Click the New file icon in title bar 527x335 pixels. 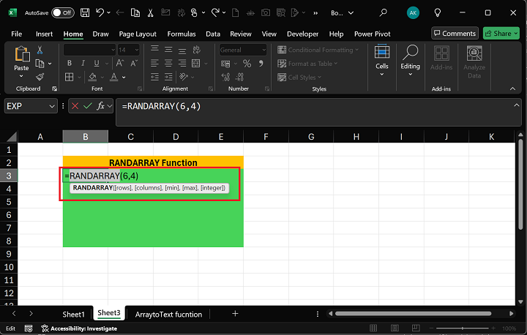(x=235, y=12)
